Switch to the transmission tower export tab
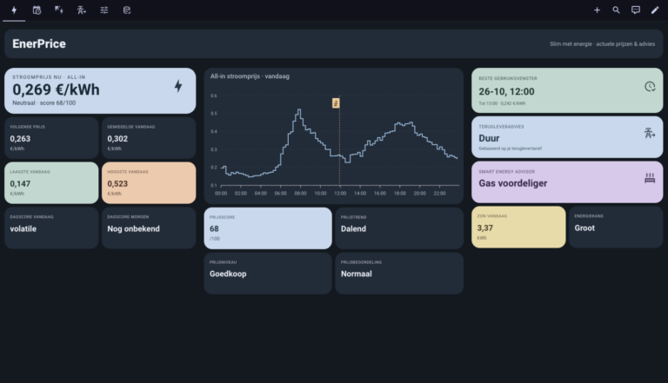 click(x=82, y=10)
